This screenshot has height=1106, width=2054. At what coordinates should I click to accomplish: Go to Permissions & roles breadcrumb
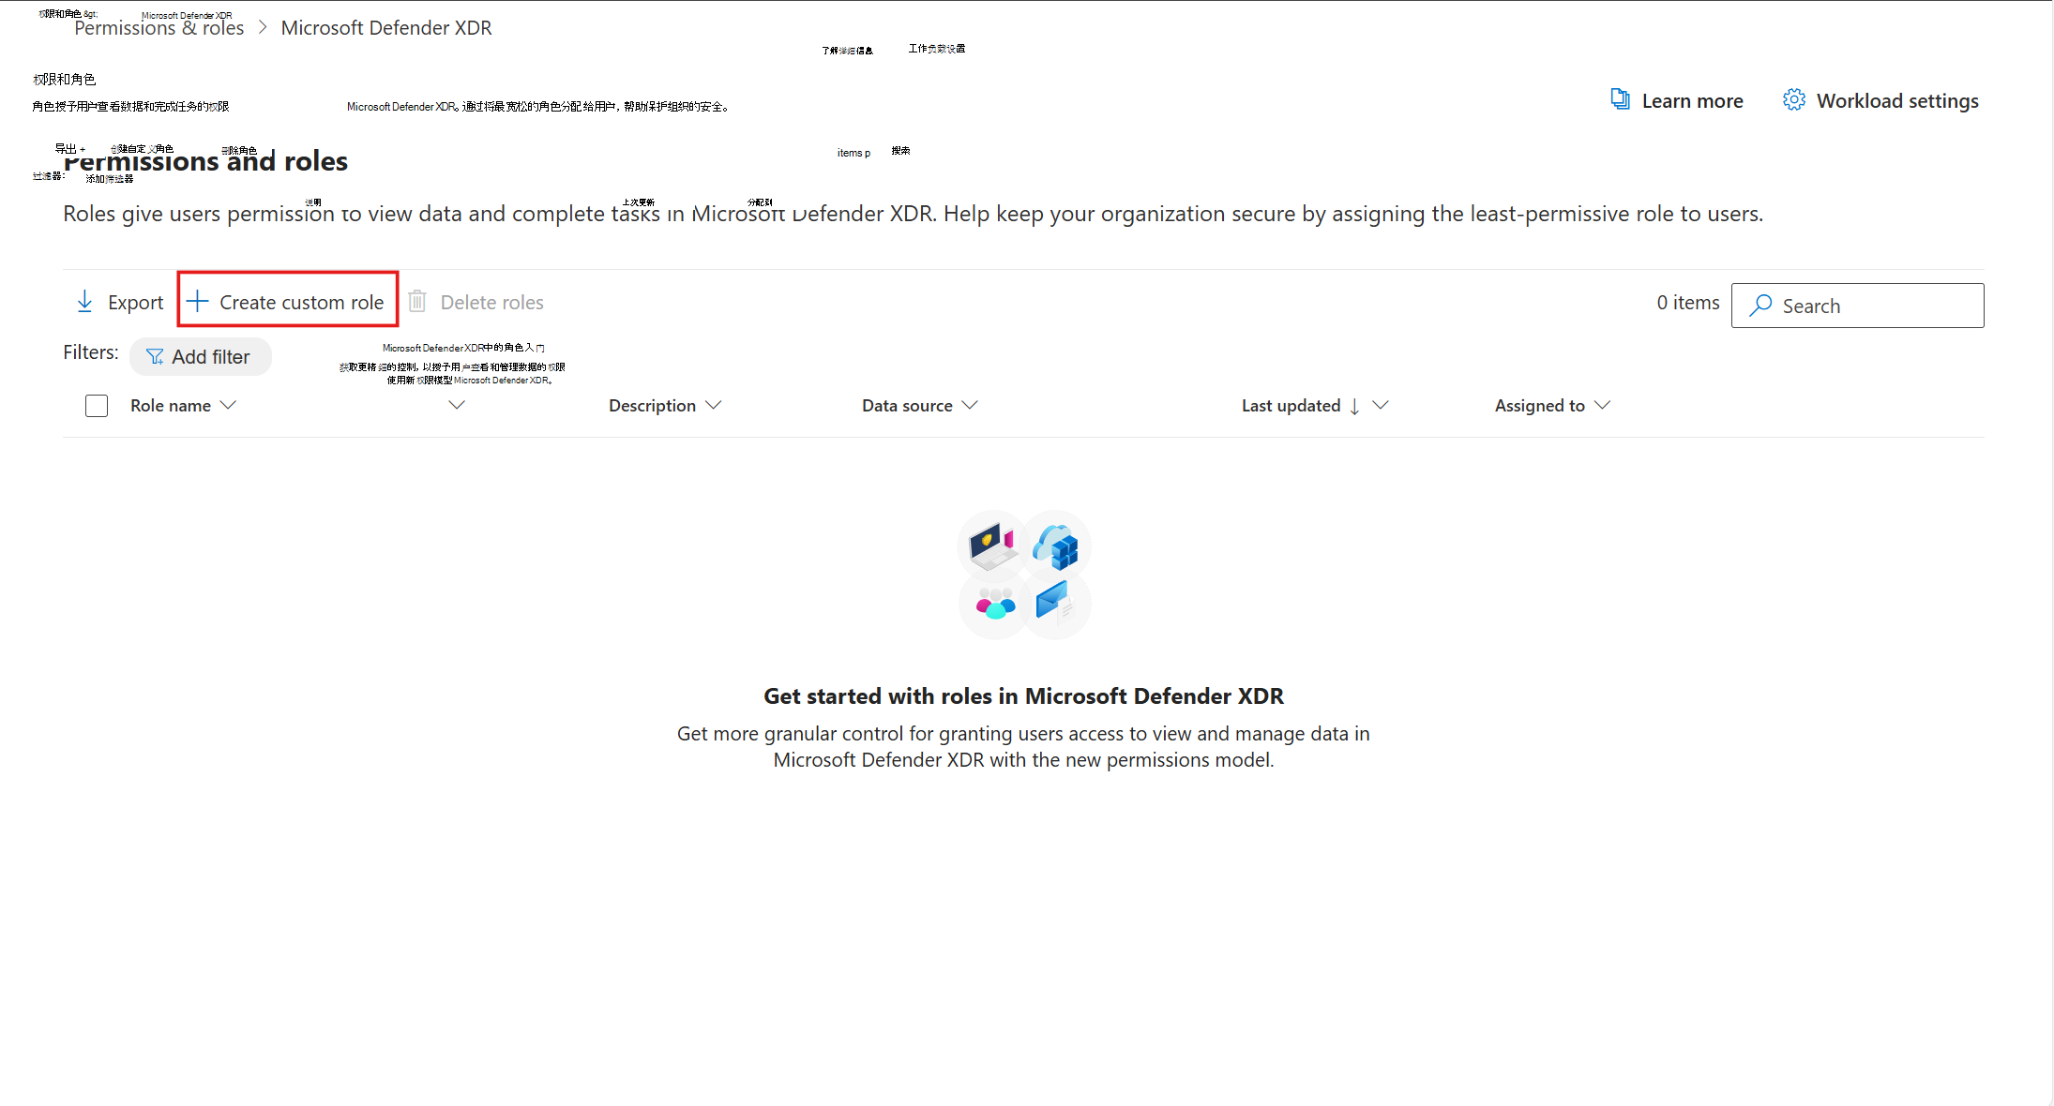pyautogui.click(x=159, y=28)
